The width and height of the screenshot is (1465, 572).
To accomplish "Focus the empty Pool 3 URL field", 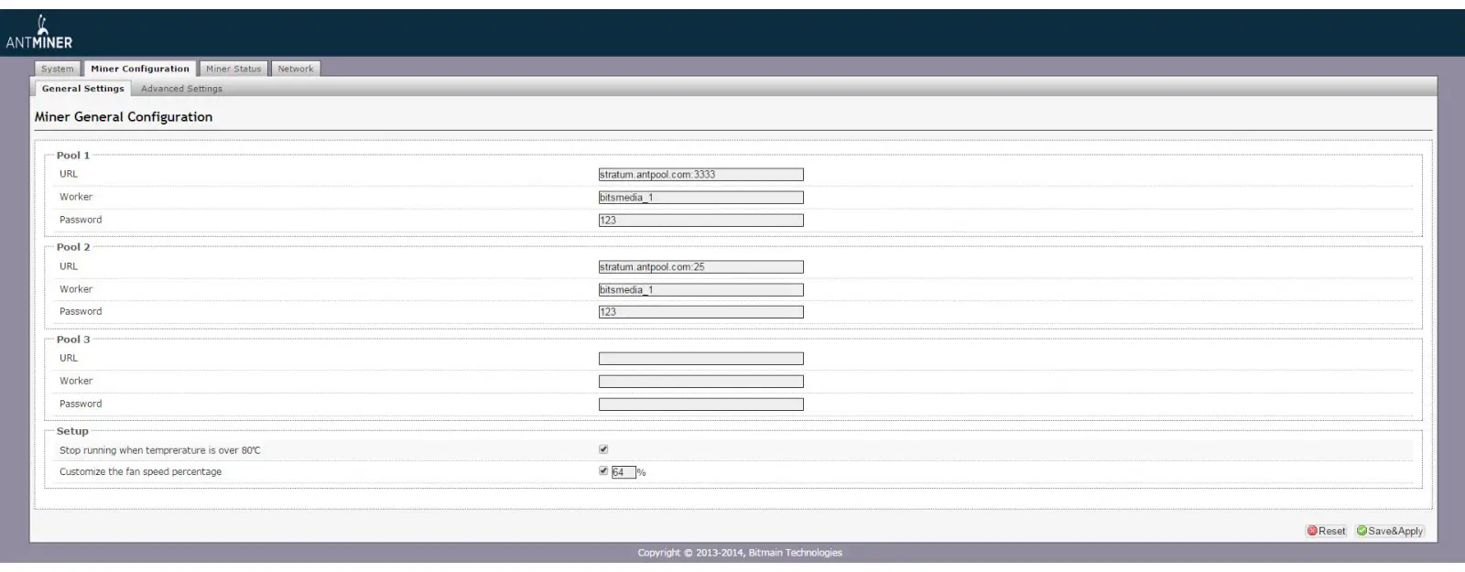I will click(x=700, y=359).
